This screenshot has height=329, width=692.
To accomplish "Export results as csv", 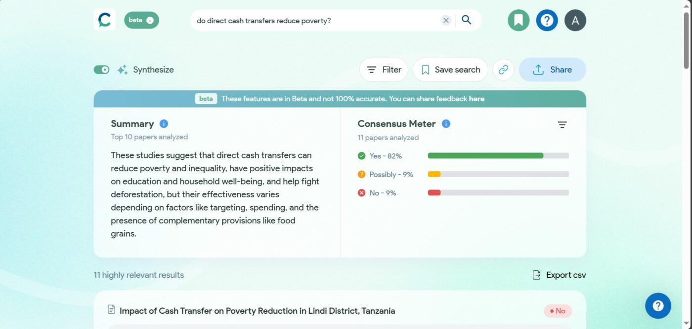I will (559, 275).
